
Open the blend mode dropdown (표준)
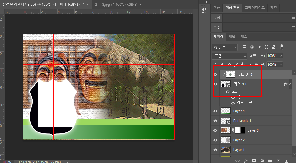pos(230,56)
